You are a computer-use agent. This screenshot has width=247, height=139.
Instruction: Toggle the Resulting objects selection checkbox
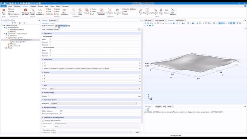tap(43, 121)
